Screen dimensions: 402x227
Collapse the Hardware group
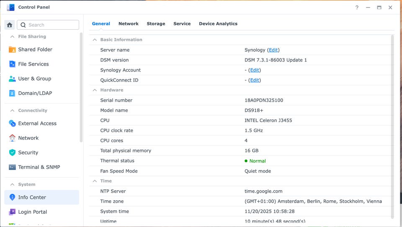click(x=95, y=90)
